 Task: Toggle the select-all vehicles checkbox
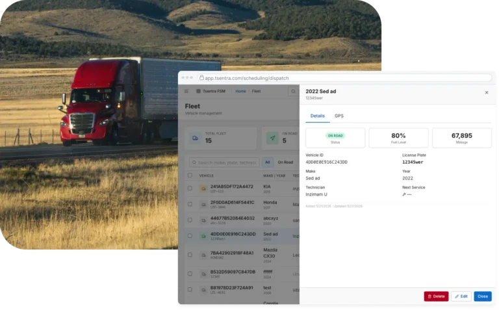click(190, 175)
